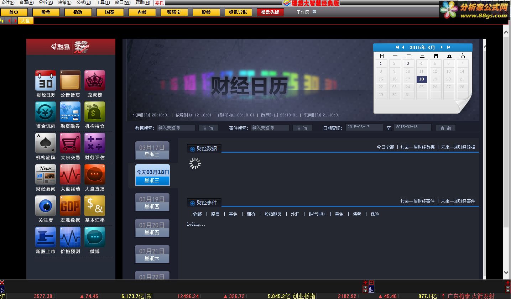
Task: Select the 财经事件 radio indicator
Action: point(193,203)
